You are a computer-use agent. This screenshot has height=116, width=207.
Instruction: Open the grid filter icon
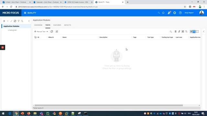[186, 32]
